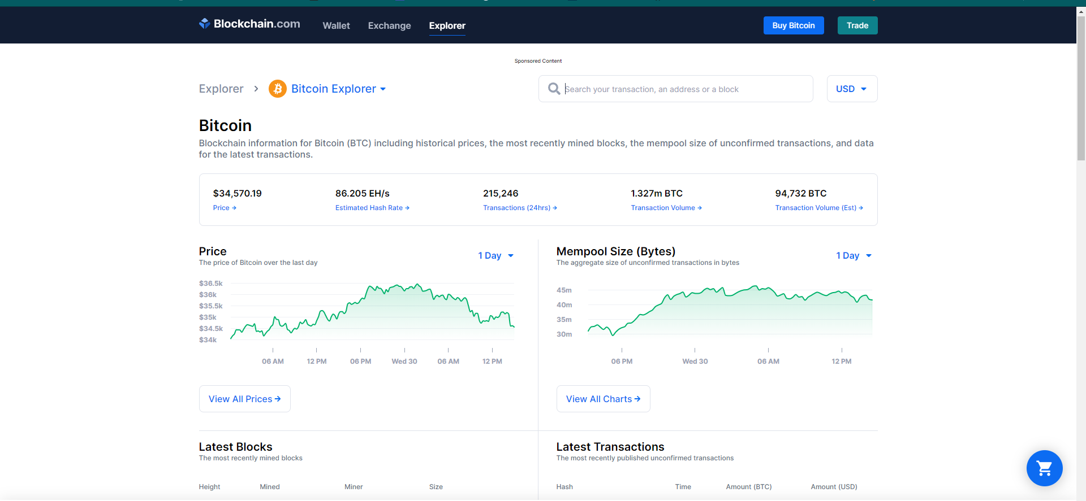Open the Transaction Volume link
The height and width of the screenshot is (501, 1086).
[666, 208]
